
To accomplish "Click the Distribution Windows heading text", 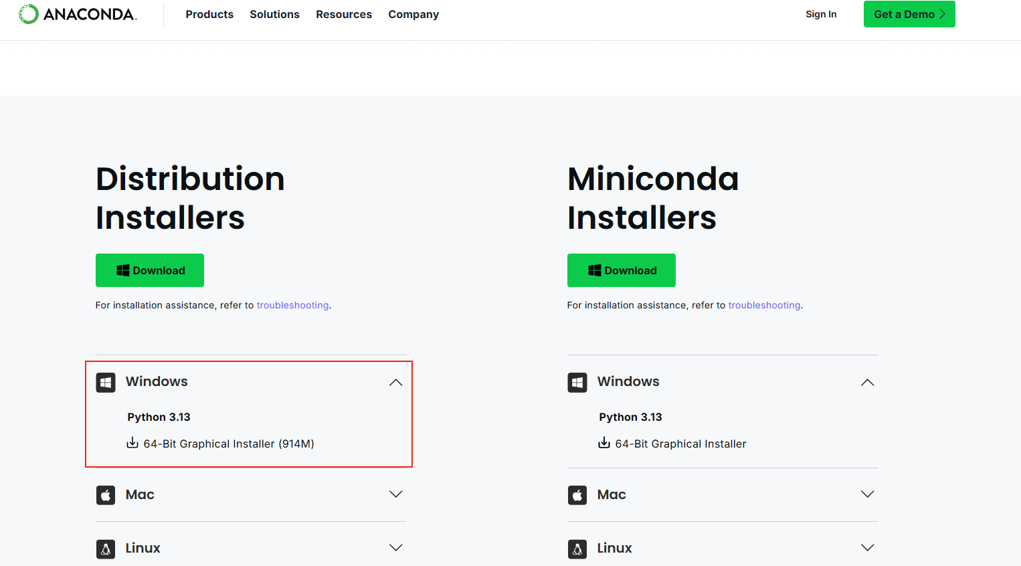I will pos(157,381).
